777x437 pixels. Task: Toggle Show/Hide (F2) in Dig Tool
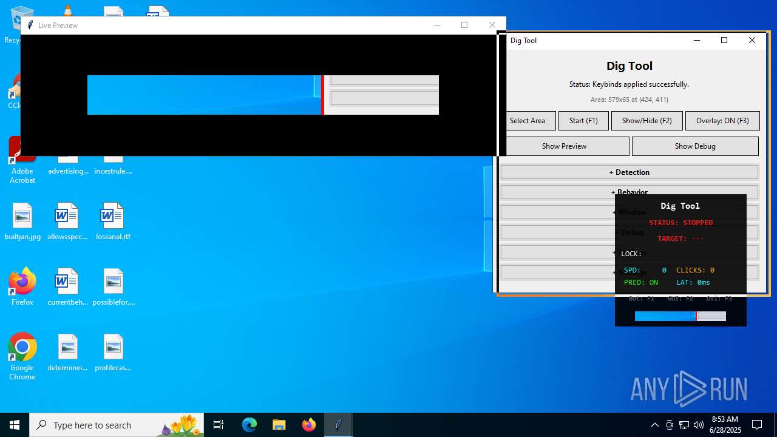[646, 121]
